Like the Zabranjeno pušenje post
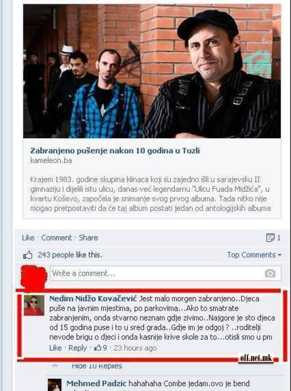The height and width of the screenshot is (391, 291). pyautogui.click(x=28, y=237)
